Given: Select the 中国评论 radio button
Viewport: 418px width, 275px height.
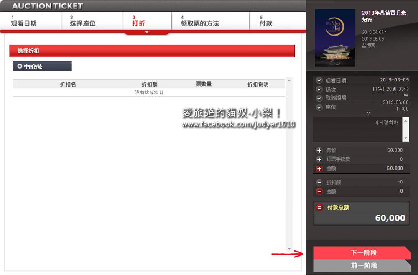Looking at the screenshot, I should (20, 66).
